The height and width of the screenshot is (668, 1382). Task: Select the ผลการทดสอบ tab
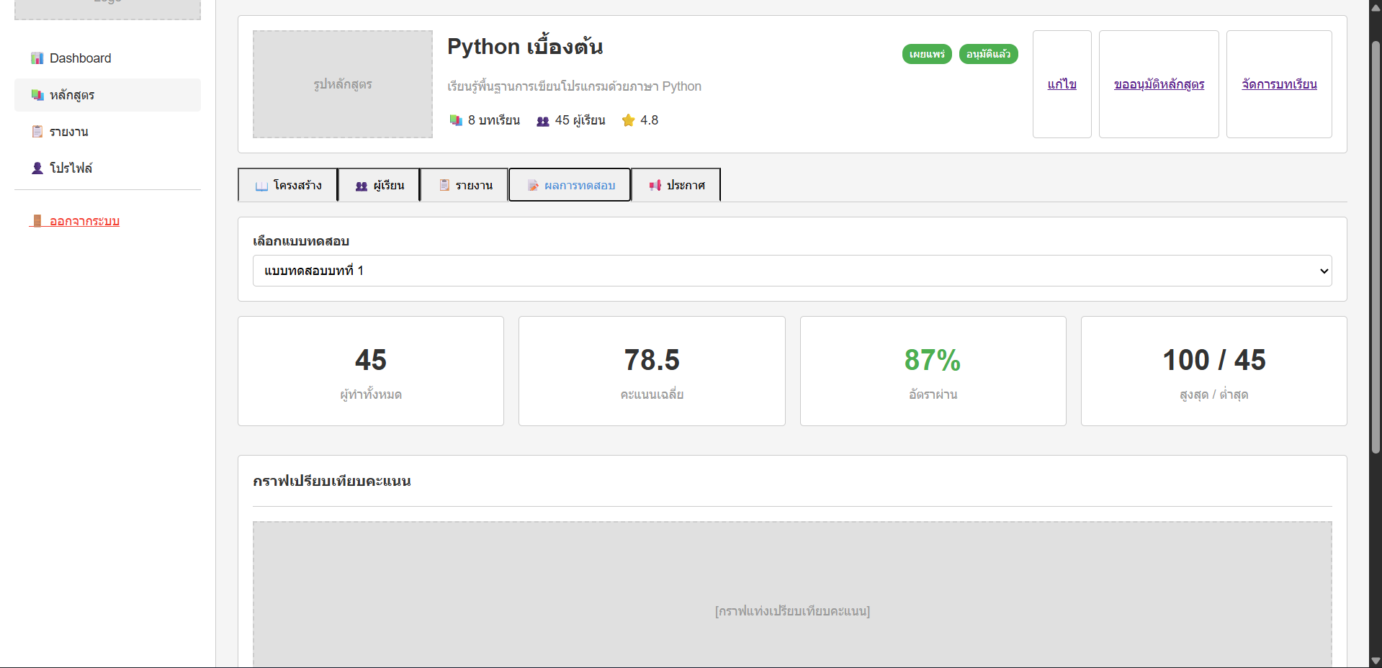click(570, 185)
